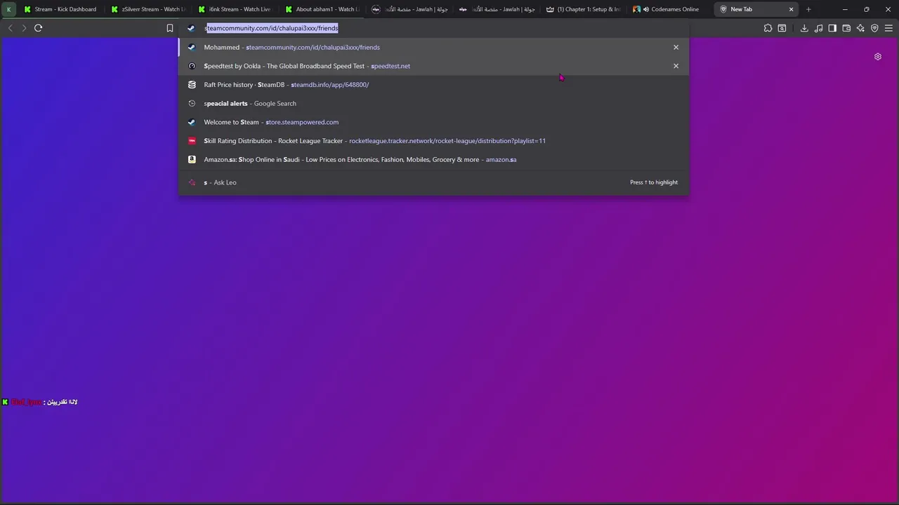Select the 's - Ask Leo' suggestion

click(x=433, y=182)
